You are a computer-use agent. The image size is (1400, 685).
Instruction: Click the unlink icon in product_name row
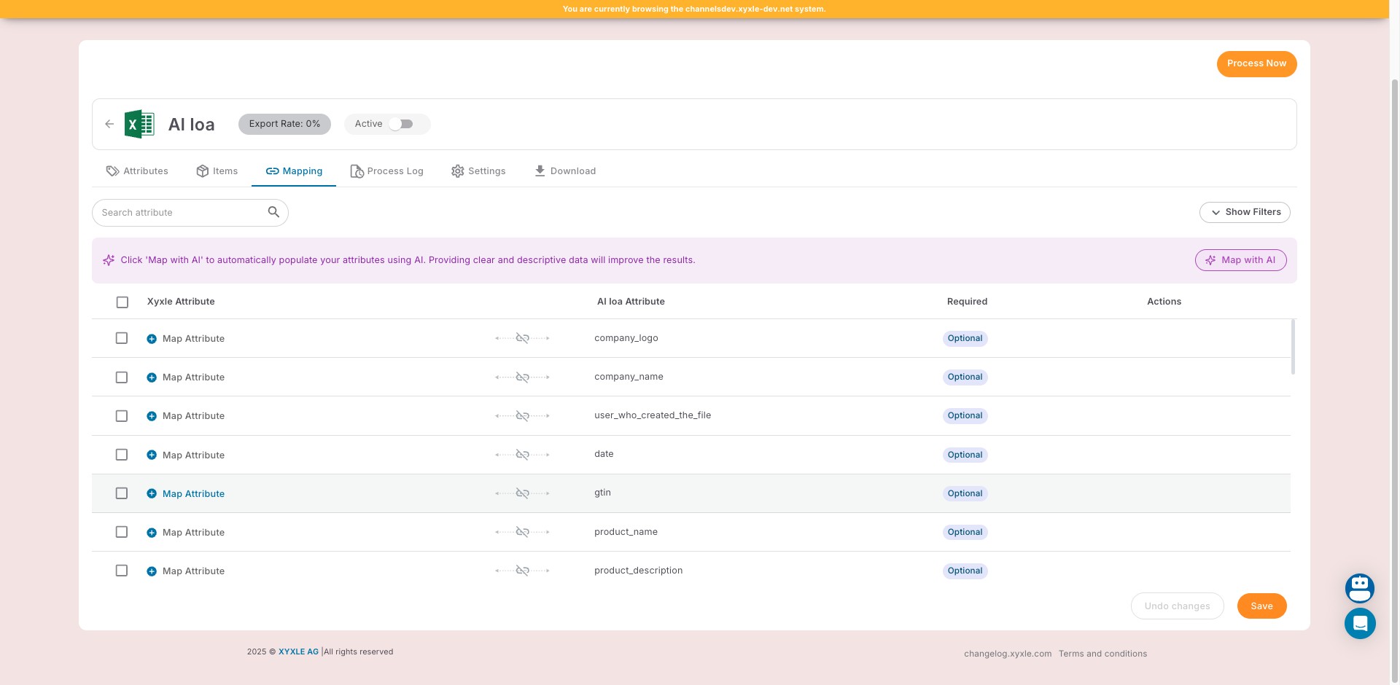[522, 532]
